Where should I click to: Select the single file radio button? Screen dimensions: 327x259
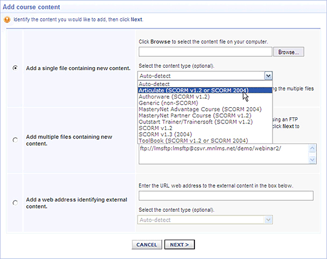tap(15, 68)
